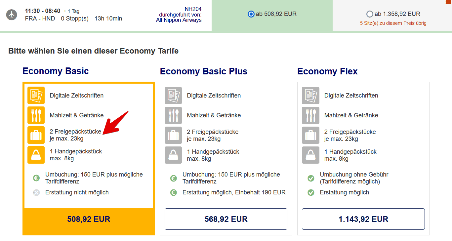Click Economy Flex hand luggage icon
Screen dimensions: 452x241
(310, 155)
